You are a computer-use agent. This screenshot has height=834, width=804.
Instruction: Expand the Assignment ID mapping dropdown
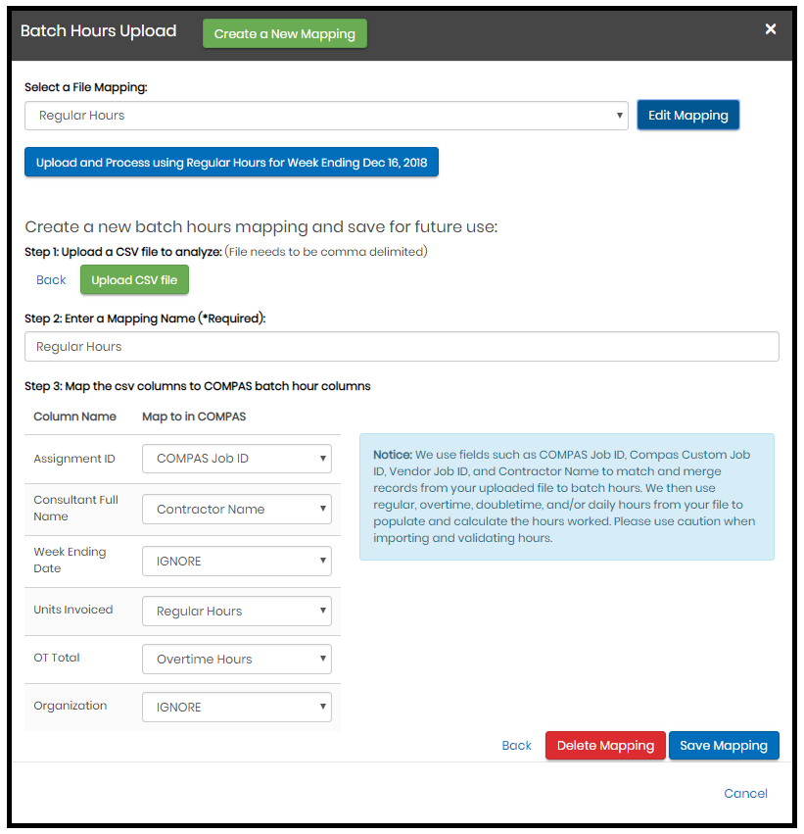[x=237, y=459]
